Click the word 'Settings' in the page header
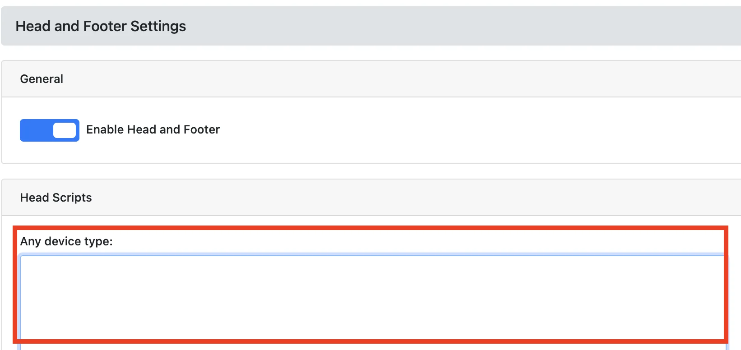This screenshot has height=350, width=741. click(158, 26)
